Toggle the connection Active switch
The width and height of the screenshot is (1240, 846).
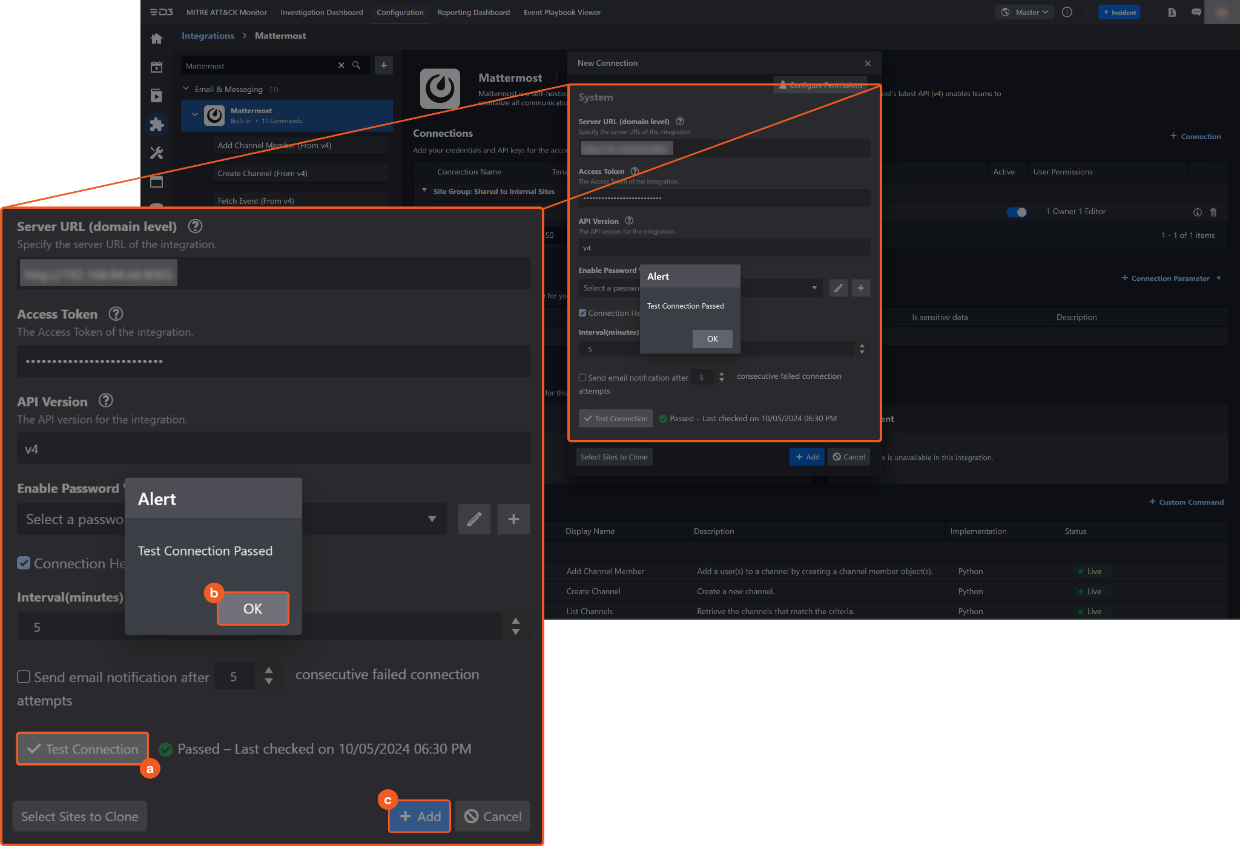tap(1016, 212)
